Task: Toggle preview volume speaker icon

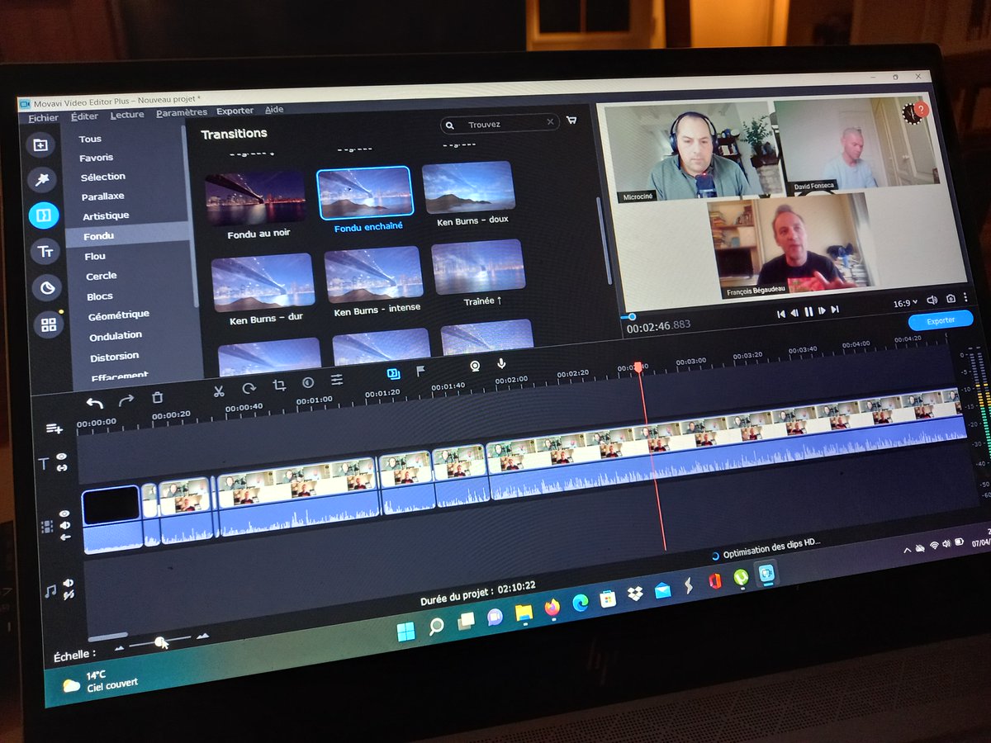Action: tap(933, 301)
